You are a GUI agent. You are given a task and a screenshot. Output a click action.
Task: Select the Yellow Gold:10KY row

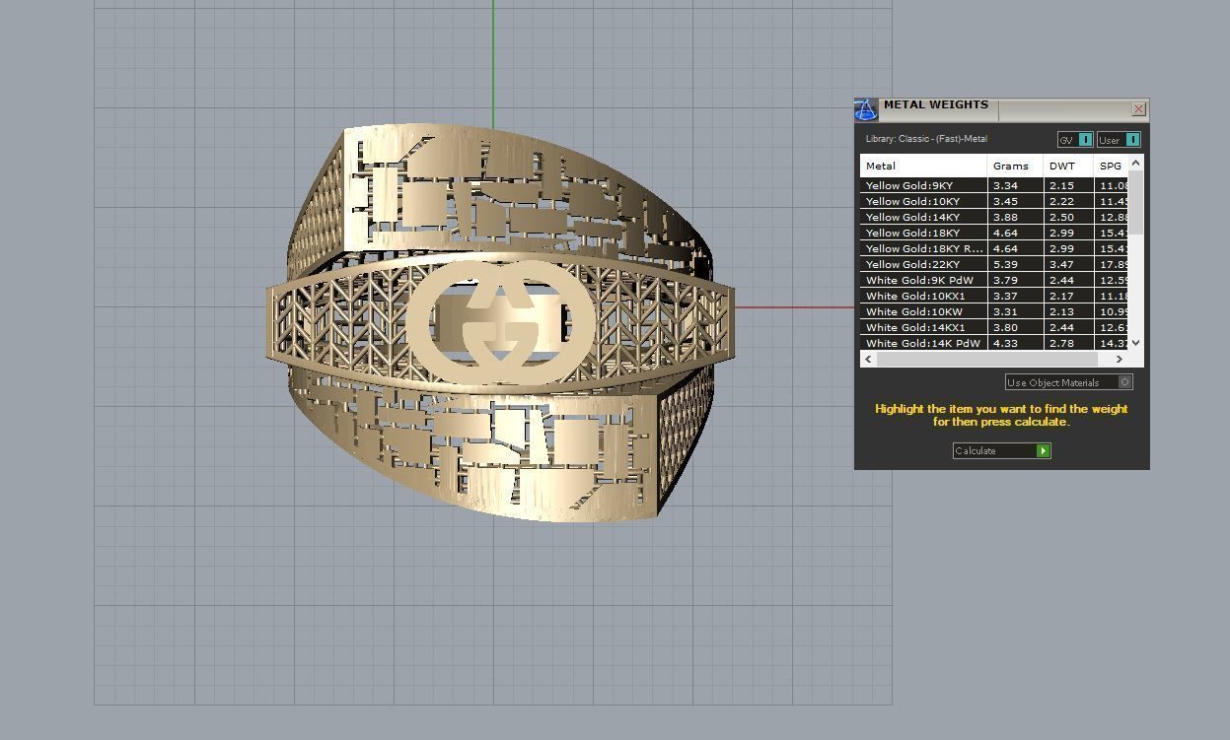click(993, 201)
